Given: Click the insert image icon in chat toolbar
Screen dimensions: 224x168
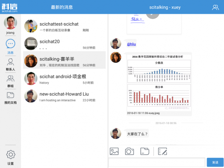Looking at the screenshot, I should click(114, 151).
